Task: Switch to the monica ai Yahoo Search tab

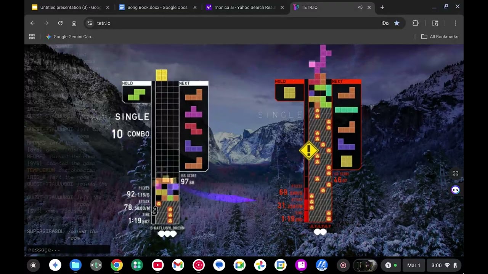Action: pyautogui.click(x=245, y=7)
